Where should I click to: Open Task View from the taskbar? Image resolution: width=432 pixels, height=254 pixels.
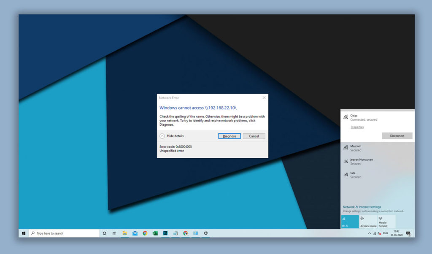(x=114, y=233)
